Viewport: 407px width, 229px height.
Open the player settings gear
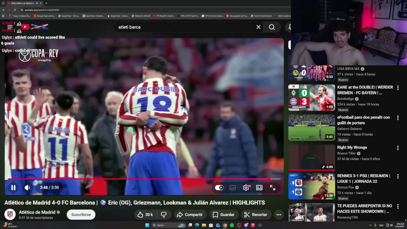246,188
